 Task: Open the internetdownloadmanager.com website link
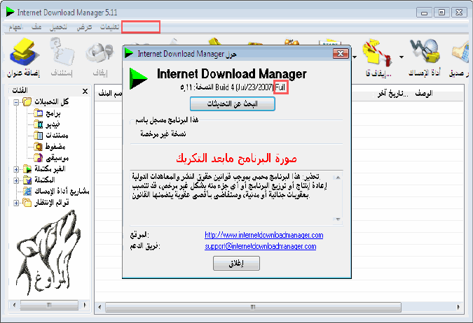point(263,235)
